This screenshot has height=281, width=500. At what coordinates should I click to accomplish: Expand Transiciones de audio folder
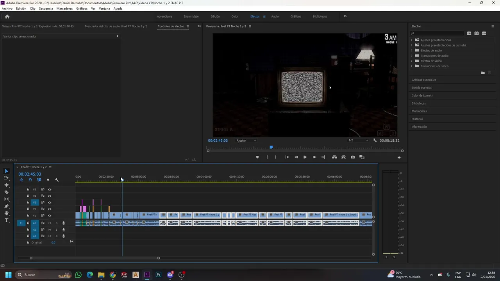click(x=411, y=56)
